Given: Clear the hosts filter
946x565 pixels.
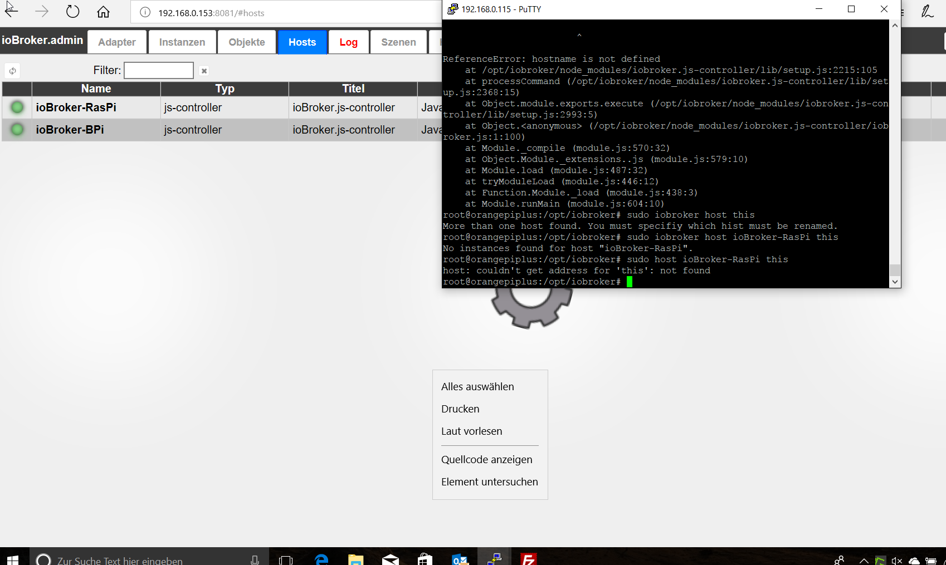Looking at the screenshot, I should tap(204, 71).
